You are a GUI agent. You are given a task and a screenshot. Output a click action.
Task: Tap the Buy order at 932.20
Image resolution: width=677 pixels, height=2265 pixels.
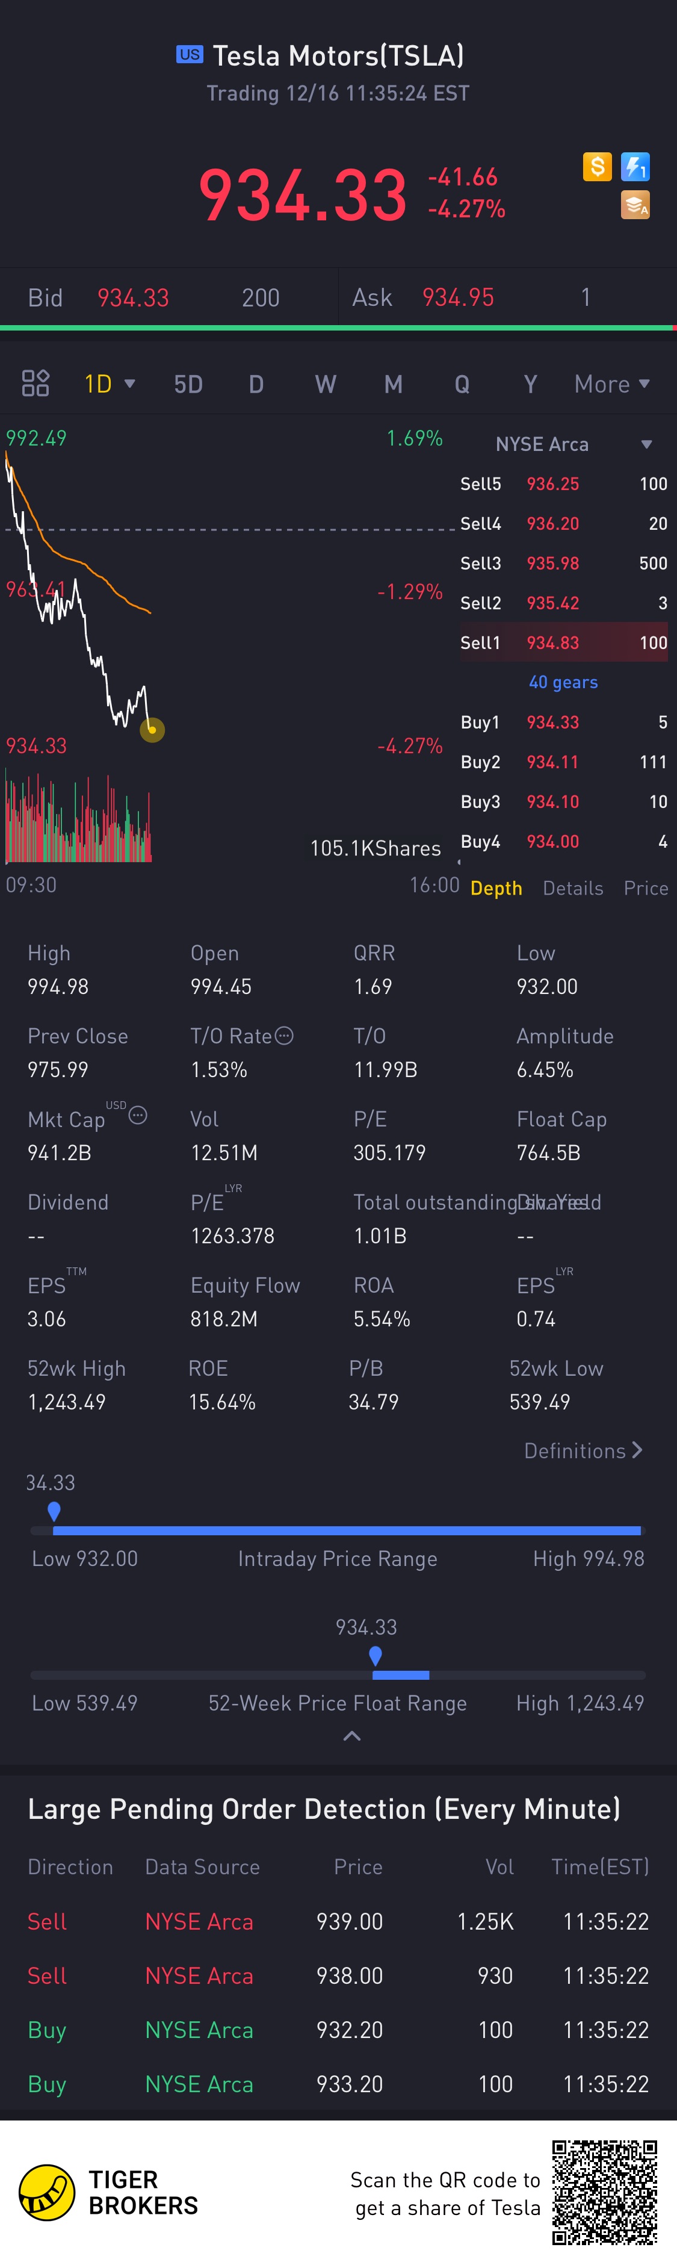coord(338,2030)
